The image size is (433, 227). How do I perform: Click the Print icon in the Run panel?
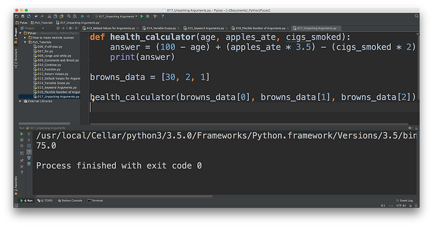[29, 158]
